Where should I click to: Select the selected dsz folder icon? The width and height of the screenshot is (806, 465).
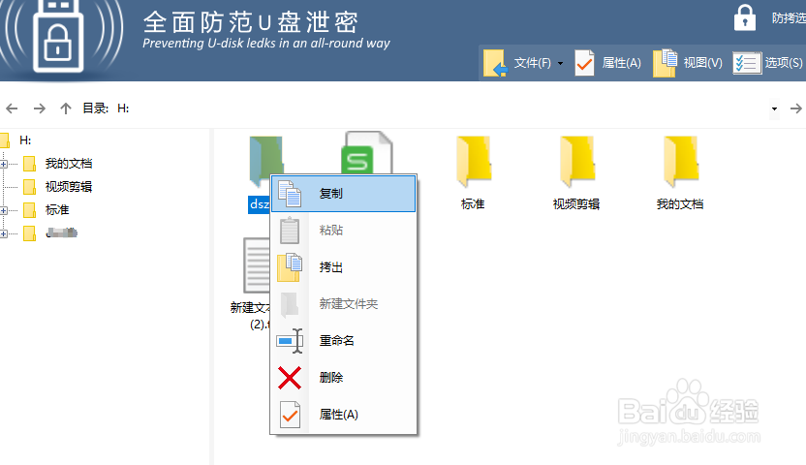pos(265,161)
